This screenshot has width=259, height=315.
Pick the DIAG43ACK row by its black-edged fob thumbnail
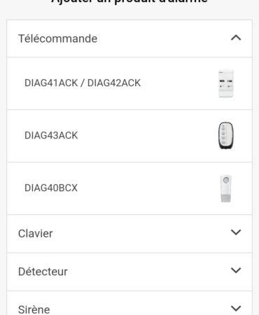(x=225, y=136)
